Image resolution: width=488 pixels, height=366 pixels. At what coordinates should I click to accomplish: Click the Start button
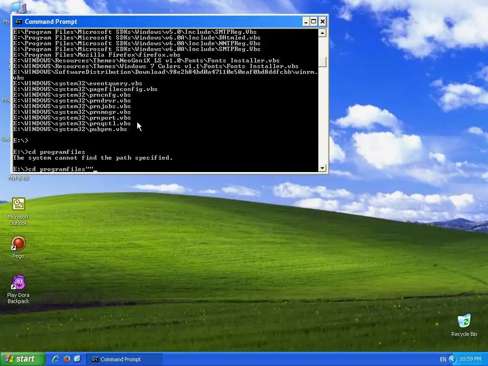pyautogui.click(x=22, y=359)
